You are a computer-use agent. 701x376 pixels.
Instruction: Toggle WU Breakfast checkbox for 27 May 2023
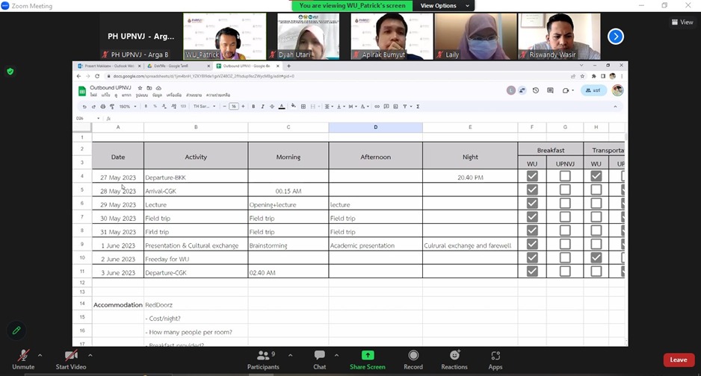(x=532, y=177)
